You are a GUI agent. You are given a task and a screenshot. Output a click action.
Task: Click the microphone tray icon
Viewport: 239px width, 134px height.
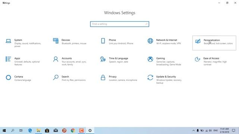tap(198, 131)
